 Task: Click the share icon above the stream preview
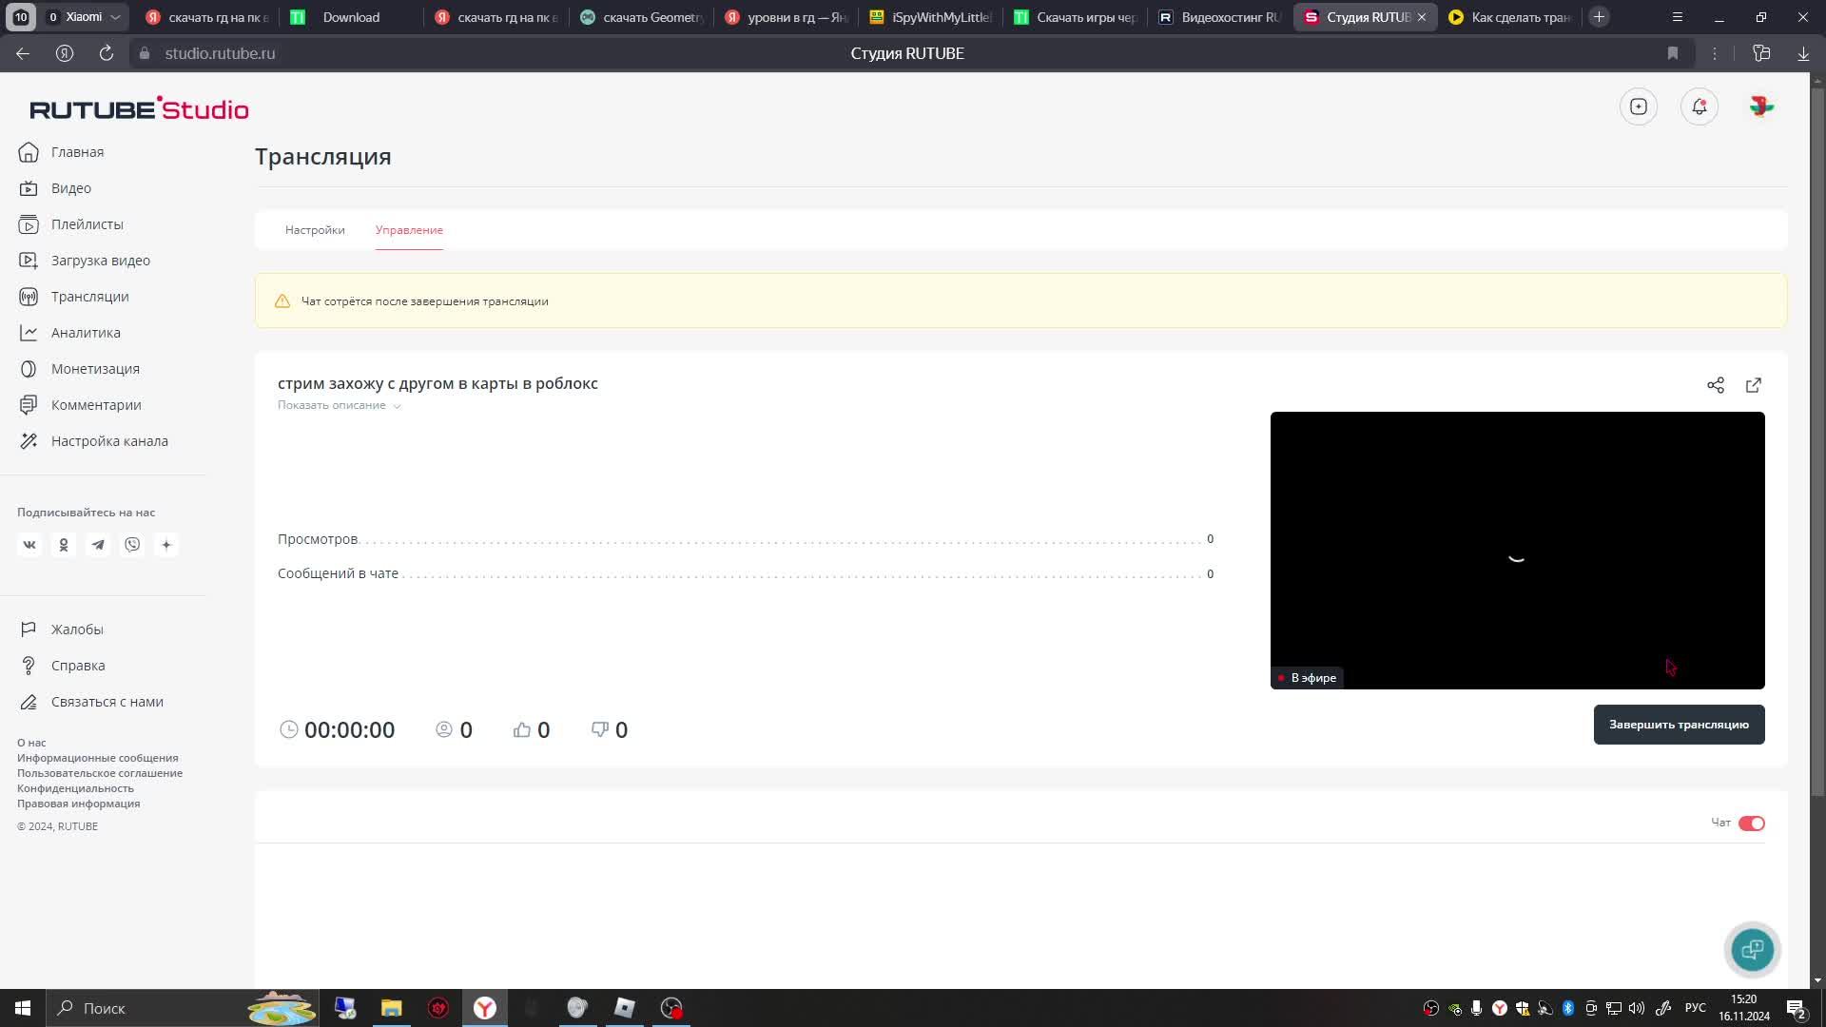click(1715, 385)
